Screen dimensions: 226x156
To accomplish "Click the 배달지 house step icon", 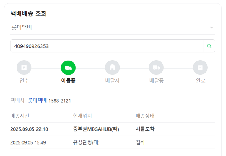I will tap(112, 68).
